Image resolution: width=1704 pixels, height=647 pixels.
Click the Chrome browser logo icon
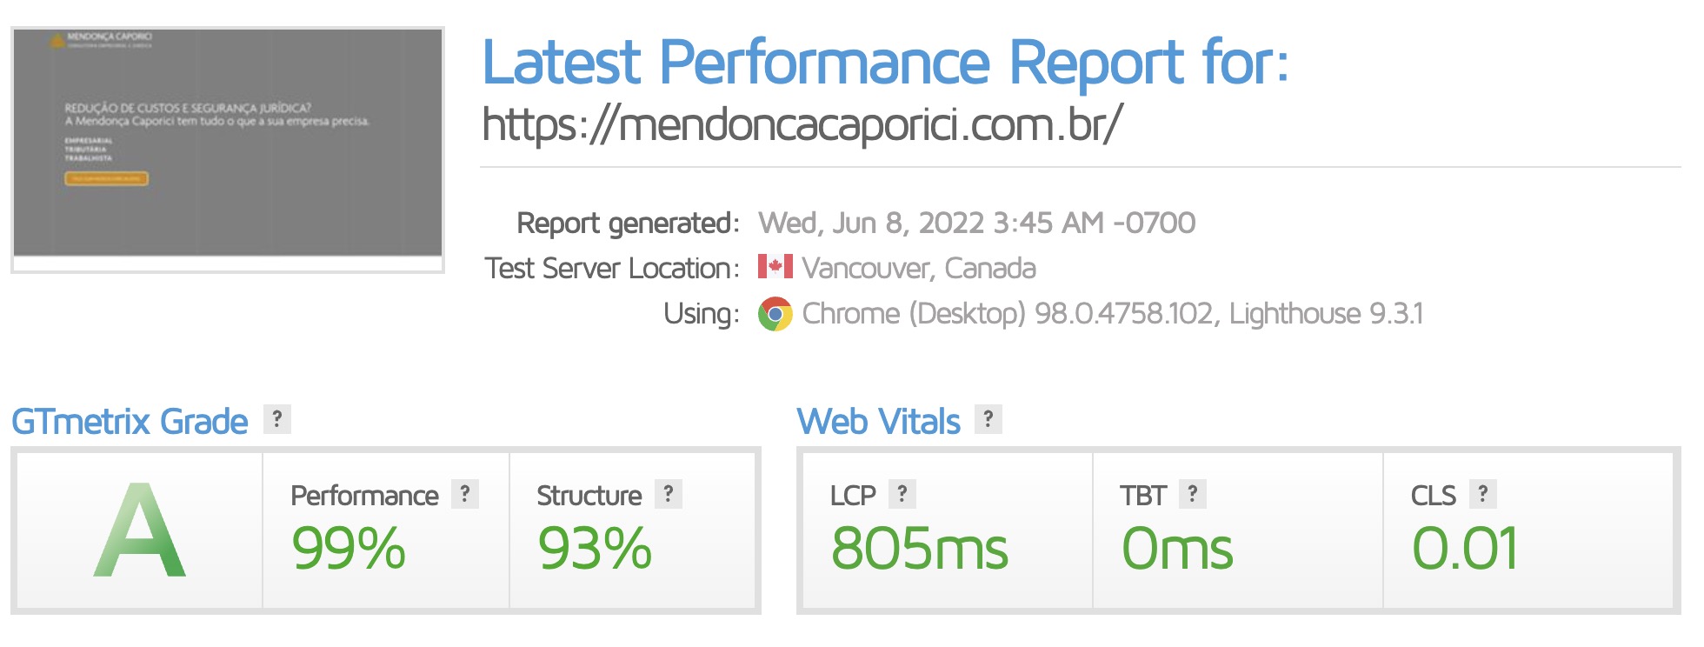point(775,314)
